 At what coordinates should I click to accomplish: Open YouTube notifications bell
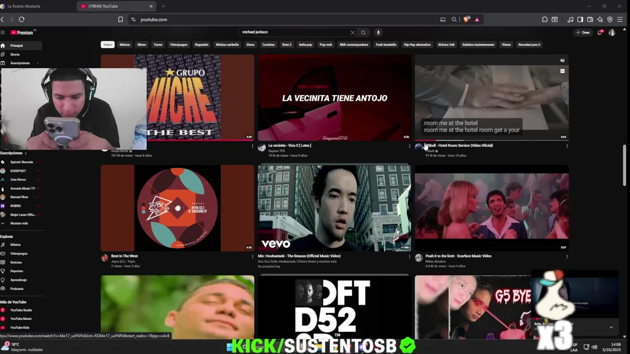[x=599, y=32]
